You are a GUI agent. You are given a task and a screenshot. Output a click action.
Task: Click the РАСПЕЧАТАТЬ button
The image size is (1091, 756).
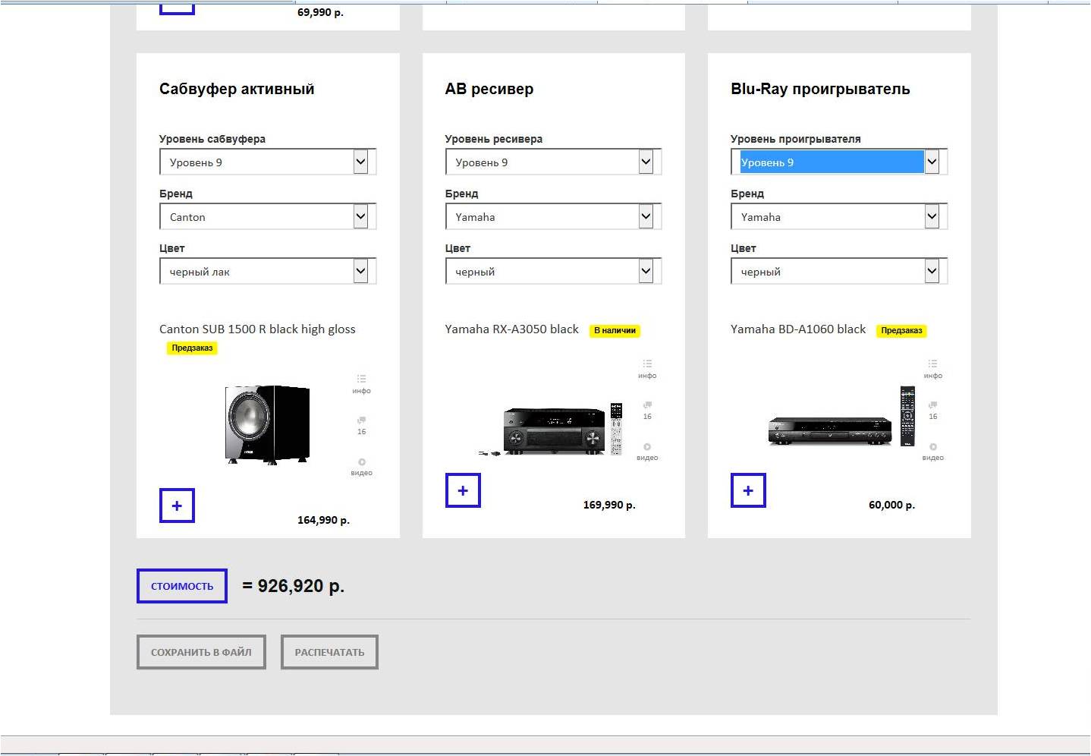329,652
